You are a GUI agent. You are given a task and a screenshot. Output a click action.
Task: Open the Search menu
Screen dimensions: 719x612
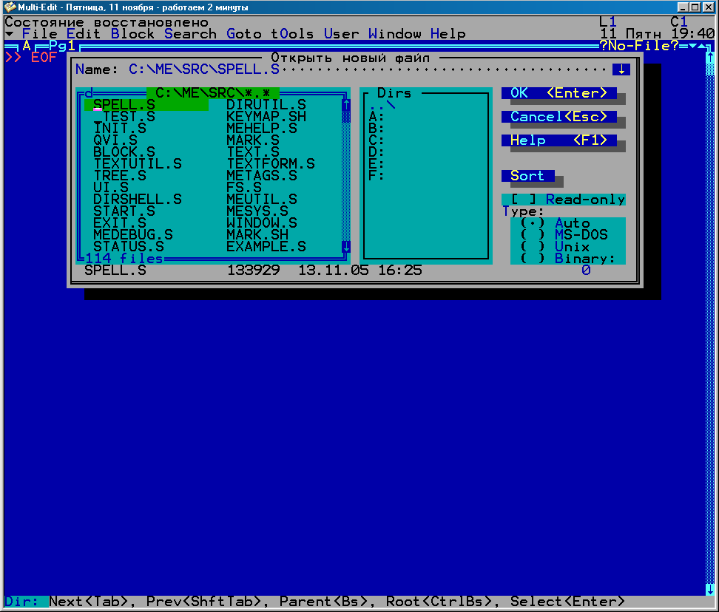[x=190, y=34]
